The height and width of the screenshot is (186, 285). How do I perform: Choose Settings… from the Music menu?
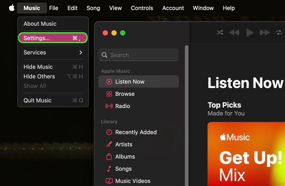click(53, 38)
